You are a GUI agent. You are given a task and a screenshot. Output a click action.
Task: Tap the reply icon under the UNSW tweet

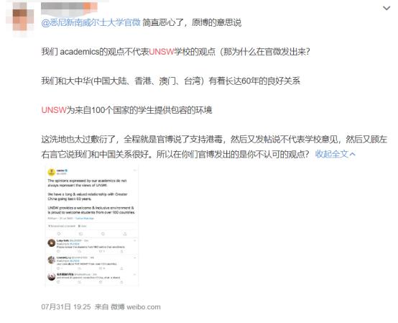click(59, 234)
